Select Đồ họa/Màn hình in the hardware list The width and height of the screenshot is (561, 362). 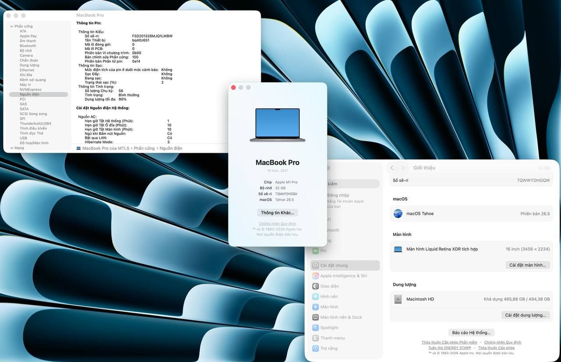click(34, 143)
